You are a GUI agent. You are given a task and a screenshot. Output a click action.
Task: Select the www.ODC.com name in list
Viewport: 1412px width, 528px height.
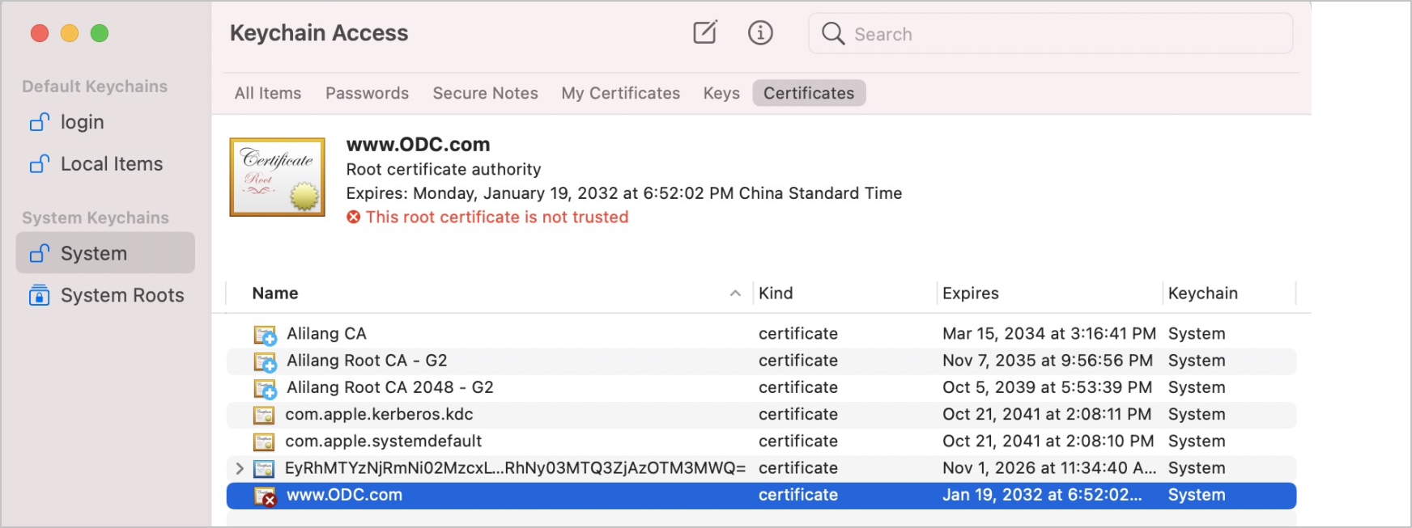344,495
